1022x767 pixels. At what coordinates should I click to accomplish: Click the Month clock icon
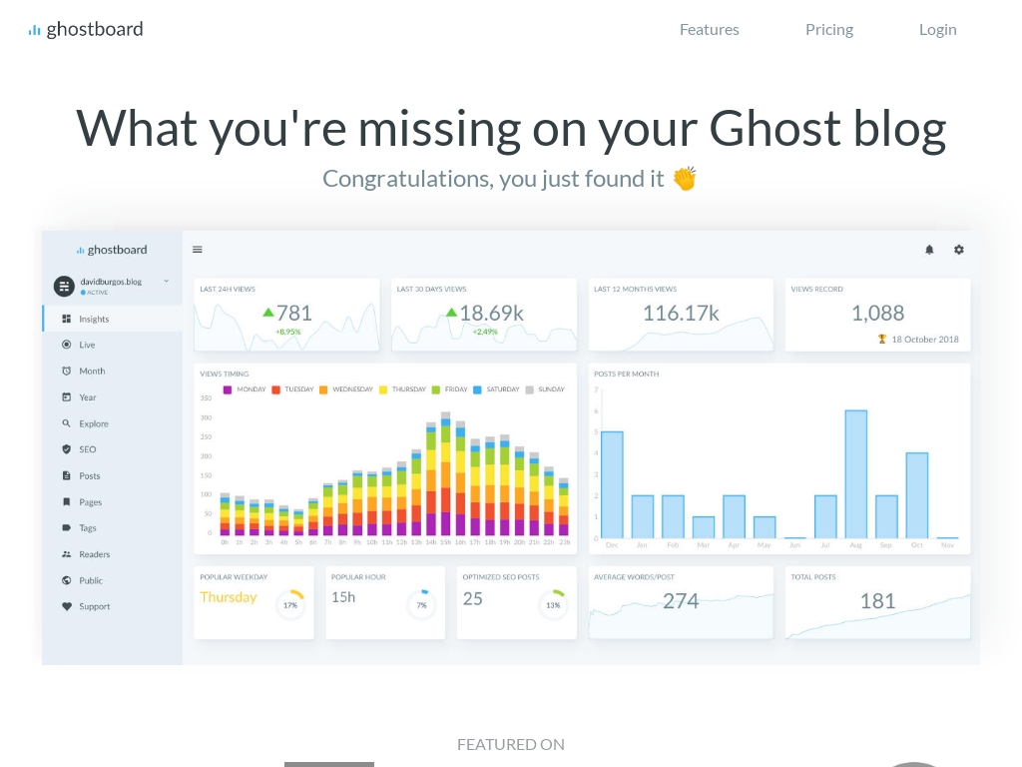point(67,371)
